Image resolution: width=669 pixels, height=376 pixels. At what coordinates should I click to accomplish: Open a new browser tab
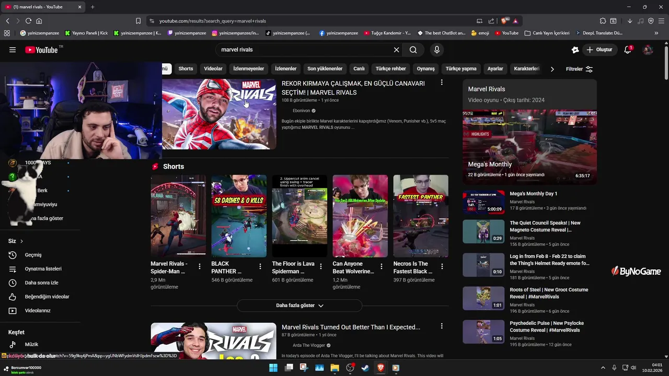(x=93, y=7)
